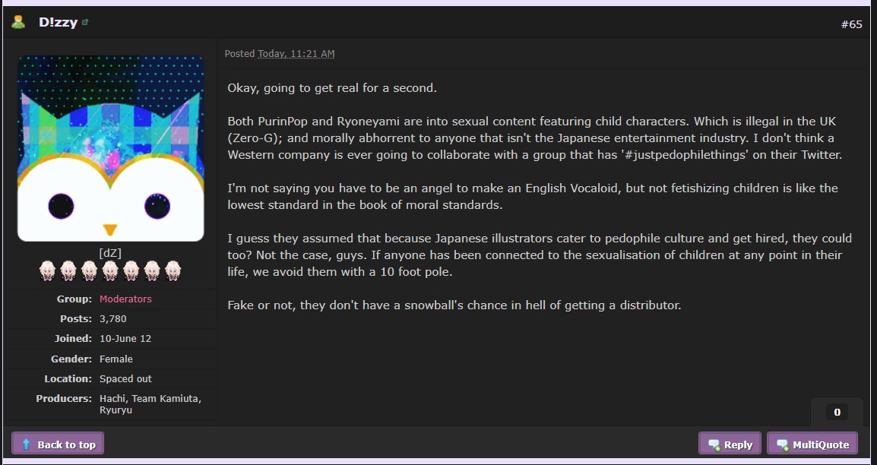Open the post permalink #65
877x465 pixels.
pyautogui.click(x=851, y=24)
